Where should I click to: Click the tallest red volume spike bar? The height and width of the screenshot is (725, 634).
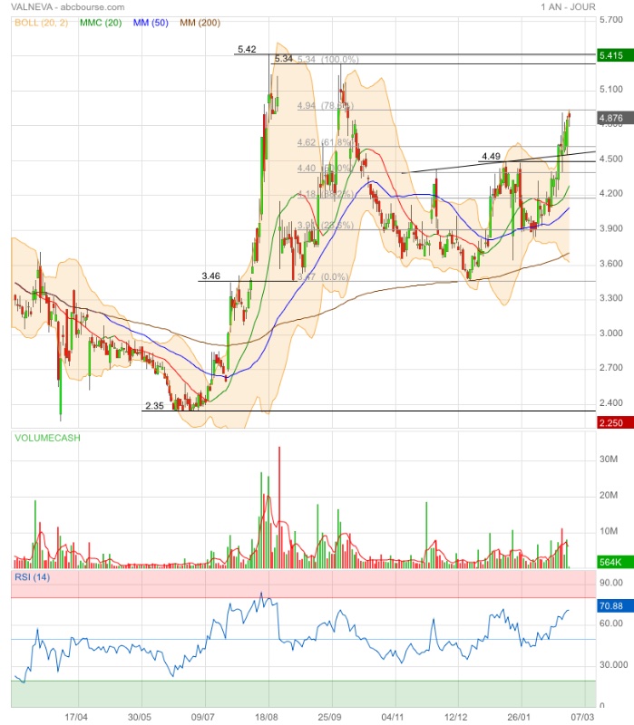coord(279,507)
